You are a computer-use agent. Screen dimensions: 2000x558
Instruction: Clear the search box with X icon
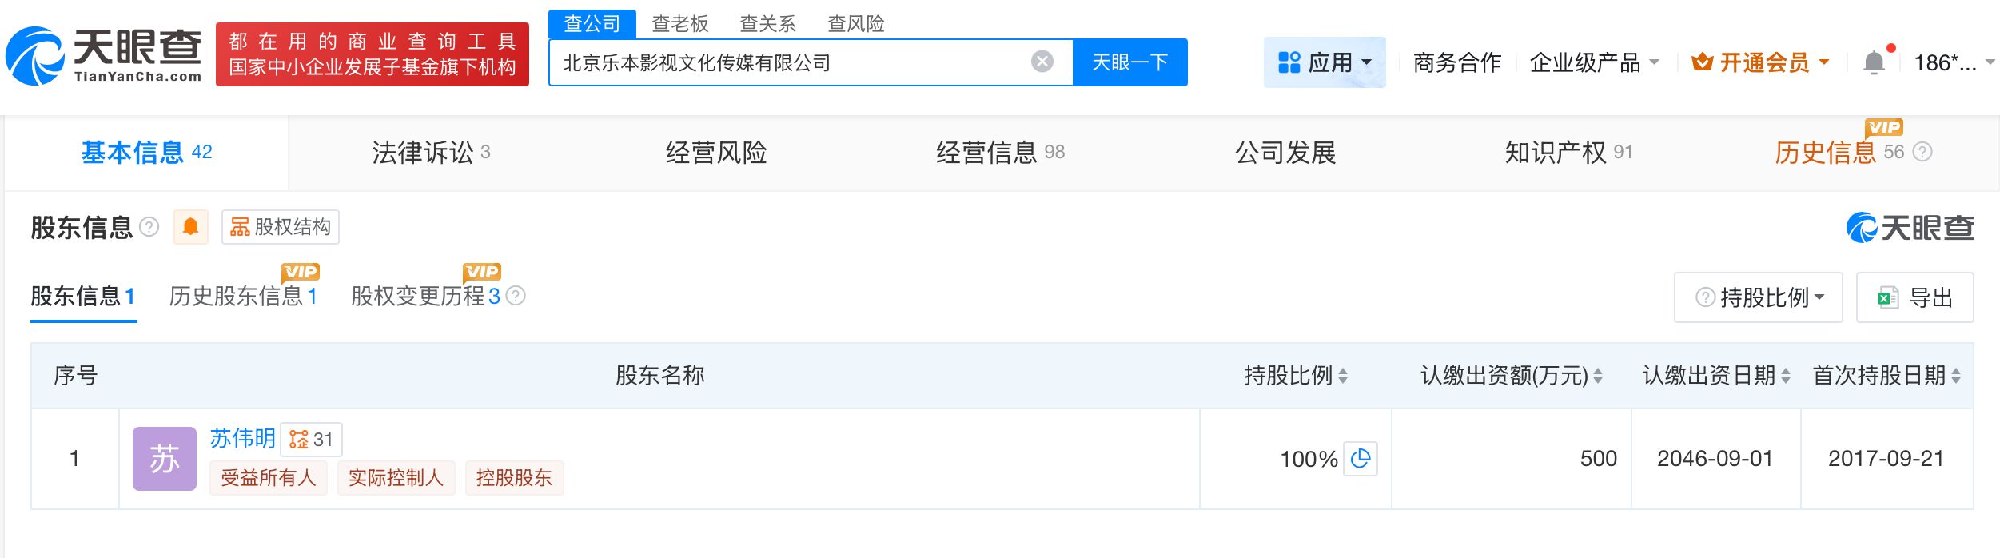click(1042, 62)
